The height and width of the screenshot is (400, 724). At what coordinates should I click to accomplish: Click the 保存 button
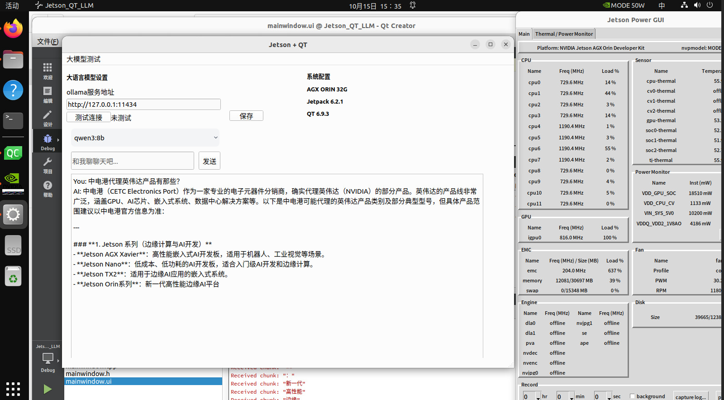click(246, 116)
